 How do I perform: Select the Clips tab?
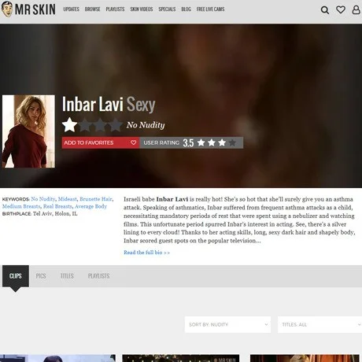(x=16, y=276)
